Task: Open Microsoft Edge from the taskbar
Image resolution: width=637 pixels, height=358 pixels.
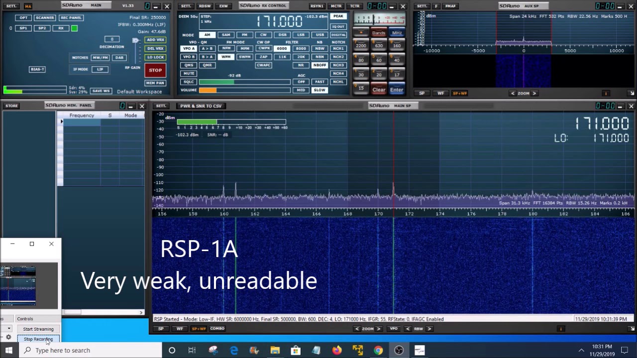Action: pyautogui.click(x=234, y=351)
